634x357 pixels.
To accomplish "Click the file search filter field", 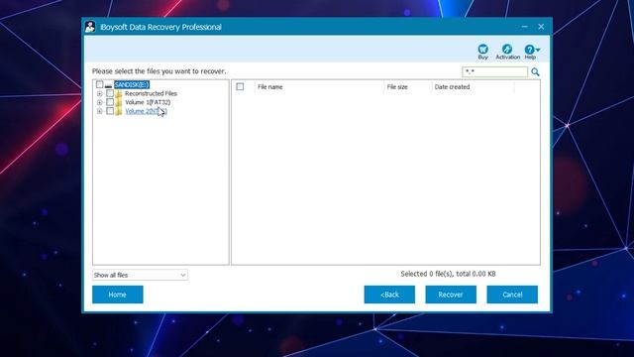I will coord(495,72).
